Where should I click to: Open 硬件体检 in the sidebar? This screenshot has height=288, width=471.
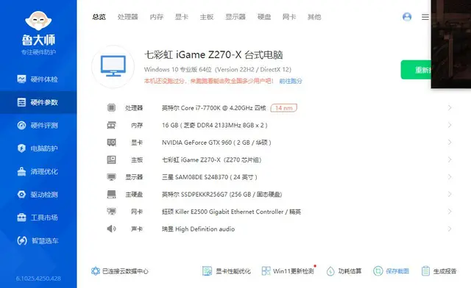pos(38,79)
